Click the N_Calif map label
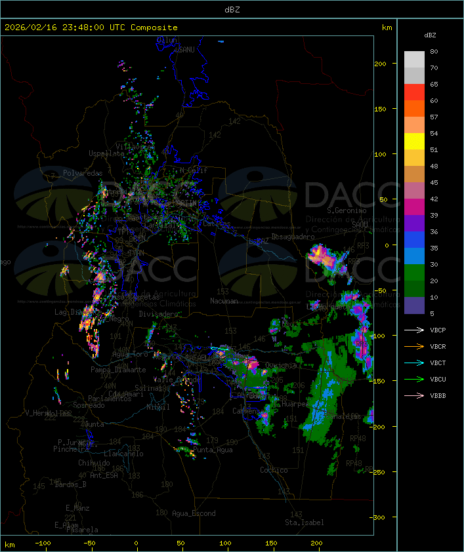The width and height of the screenshot is (464, 552). tap(194, 170)
